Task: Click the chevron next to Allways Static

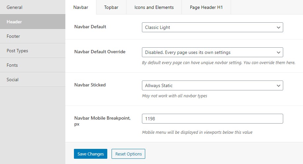Action: pos(279,86)
